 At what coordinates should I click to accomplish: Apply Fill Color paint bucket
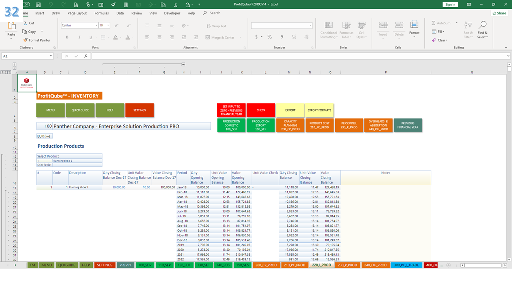click(116, 37)
